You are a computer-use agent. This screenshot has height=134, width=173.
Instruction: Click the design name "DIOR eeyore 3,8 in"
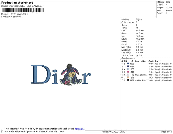tap(20, 14)
